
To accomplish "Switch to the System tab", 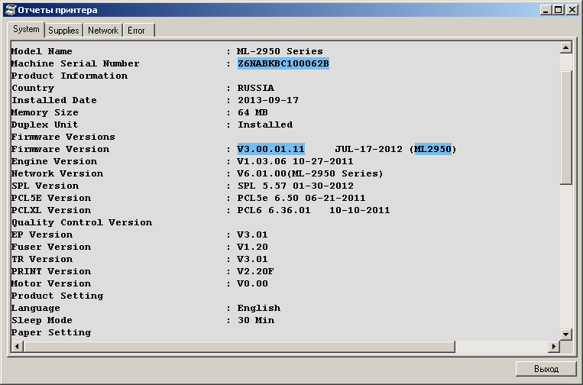I will coord(26,29).
